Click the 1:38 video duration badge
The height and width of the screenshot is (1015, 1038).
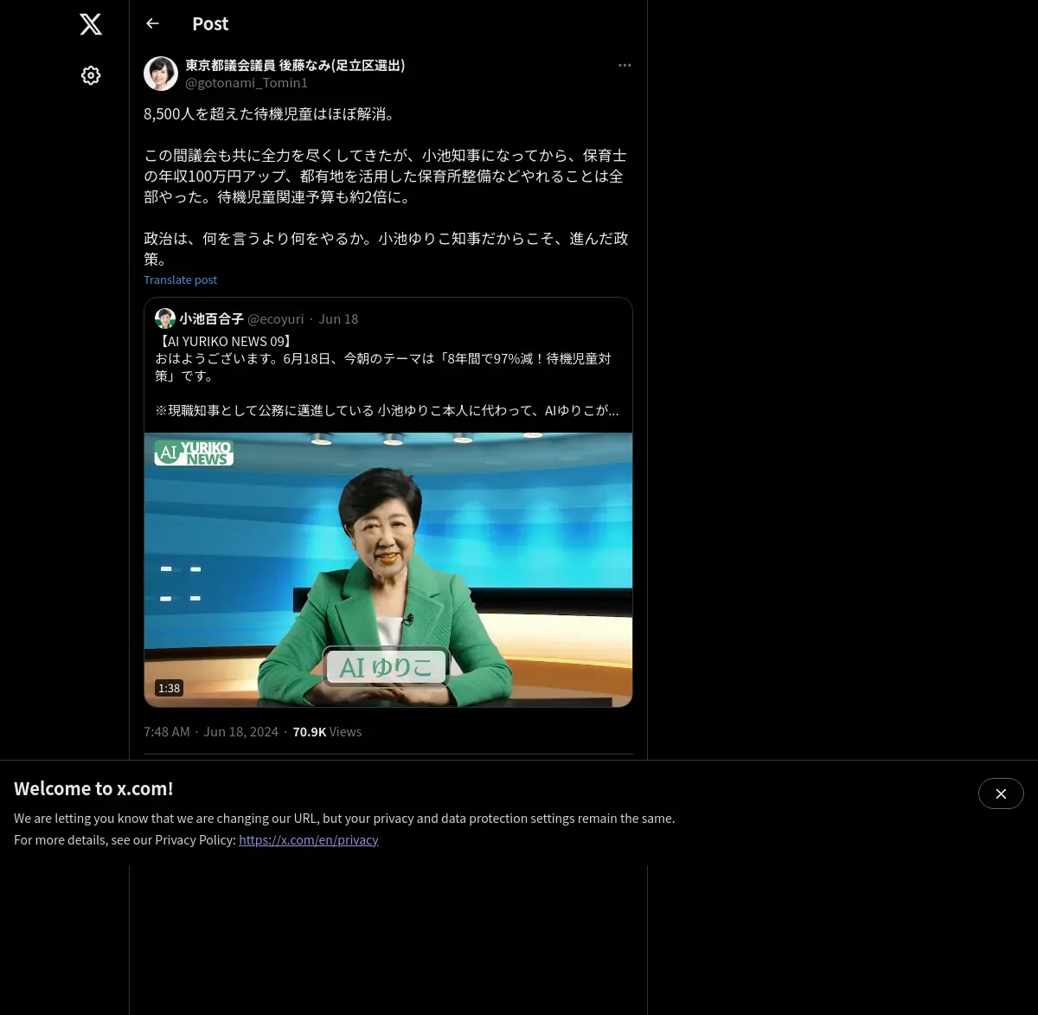(170, 688)
